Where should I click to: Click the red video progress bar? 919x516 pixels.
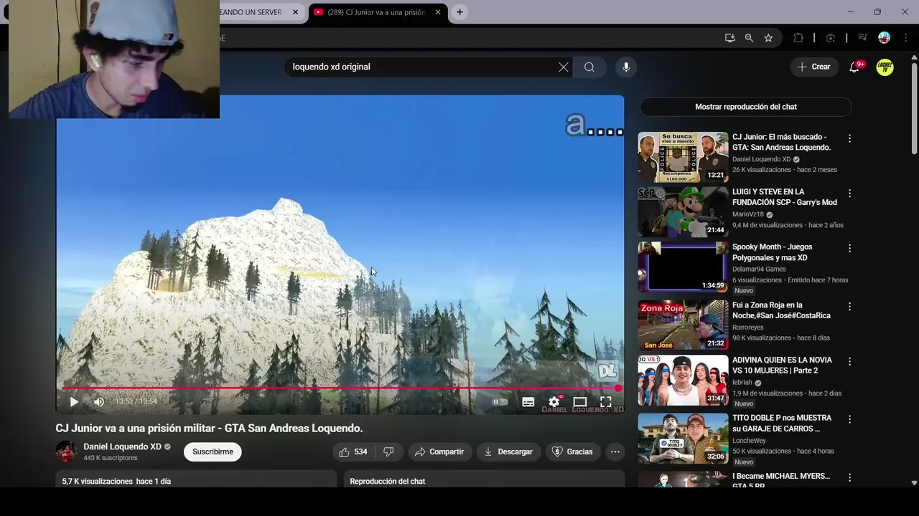(341, 388)
